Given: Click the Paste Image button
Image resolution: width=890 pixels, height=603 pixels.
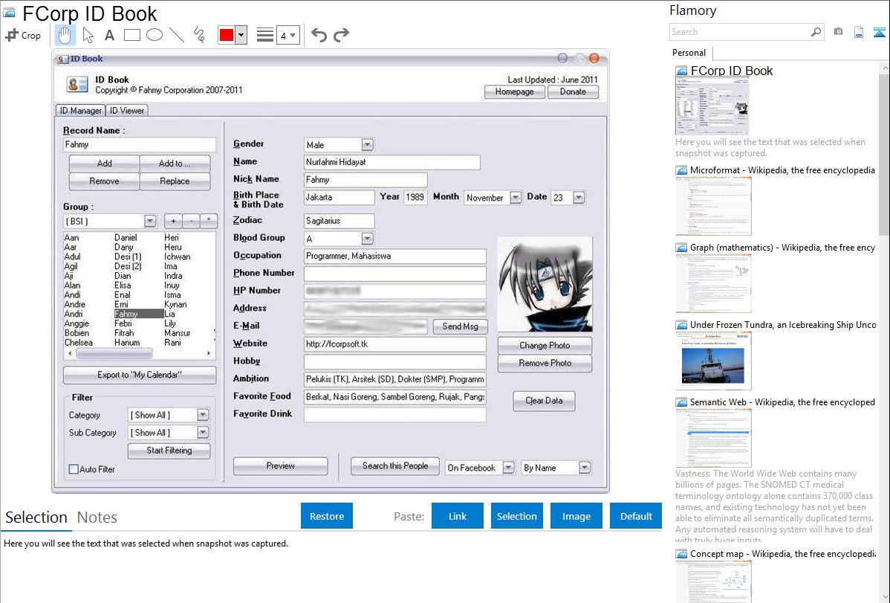Looking at the screenshot, I should (x=576, y=516).
